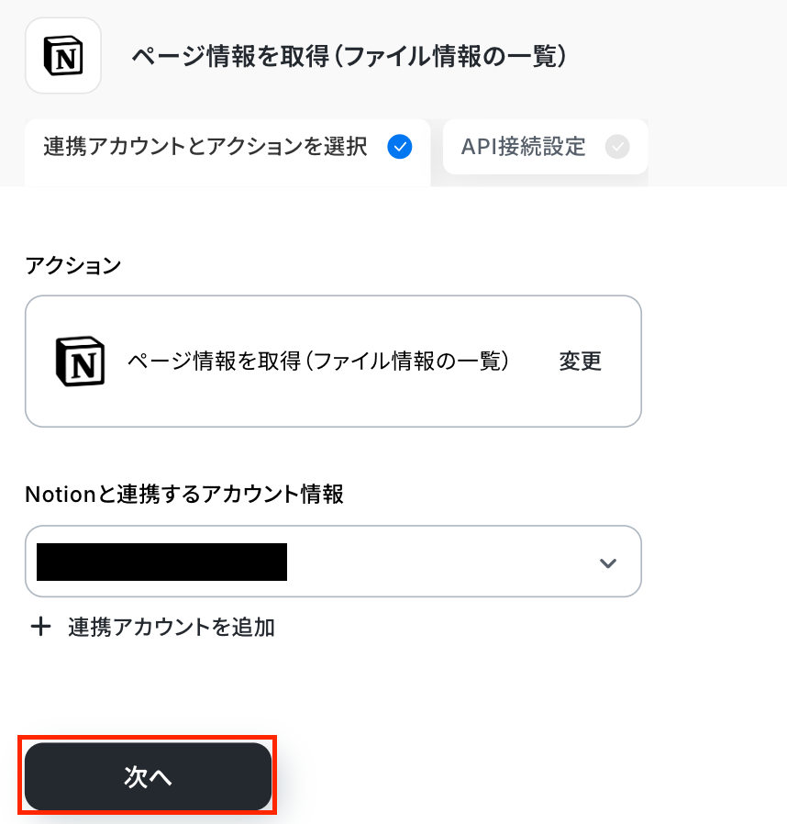
Task: Click the gray checkmark on API接続設定 tab
Action: (x=617, y=147)
